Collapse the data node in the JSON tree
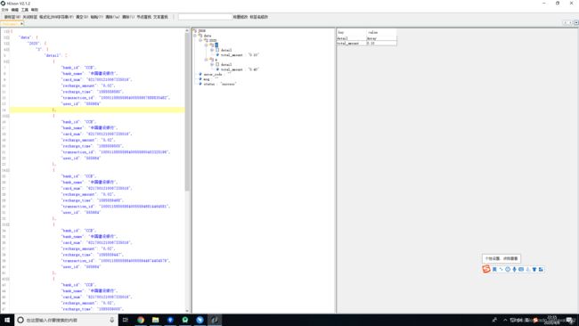 (195, 36)
